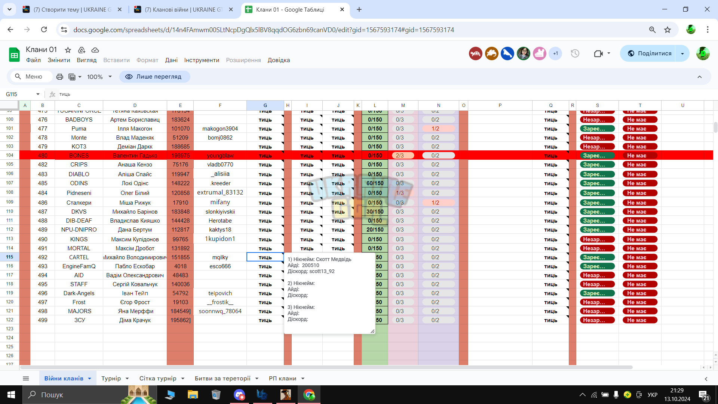The image size is (718, 404).
Task: Open new Chrome tab with plus button
Action: coord(359,9)
